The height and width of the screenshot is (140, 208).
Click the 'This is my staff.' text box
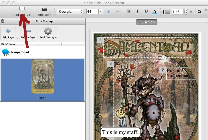point(121,132)
